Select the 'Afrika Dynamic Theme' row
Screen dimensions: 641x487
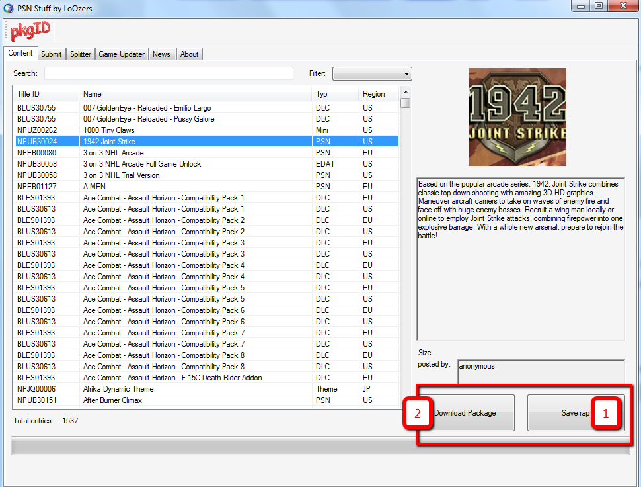206,389
